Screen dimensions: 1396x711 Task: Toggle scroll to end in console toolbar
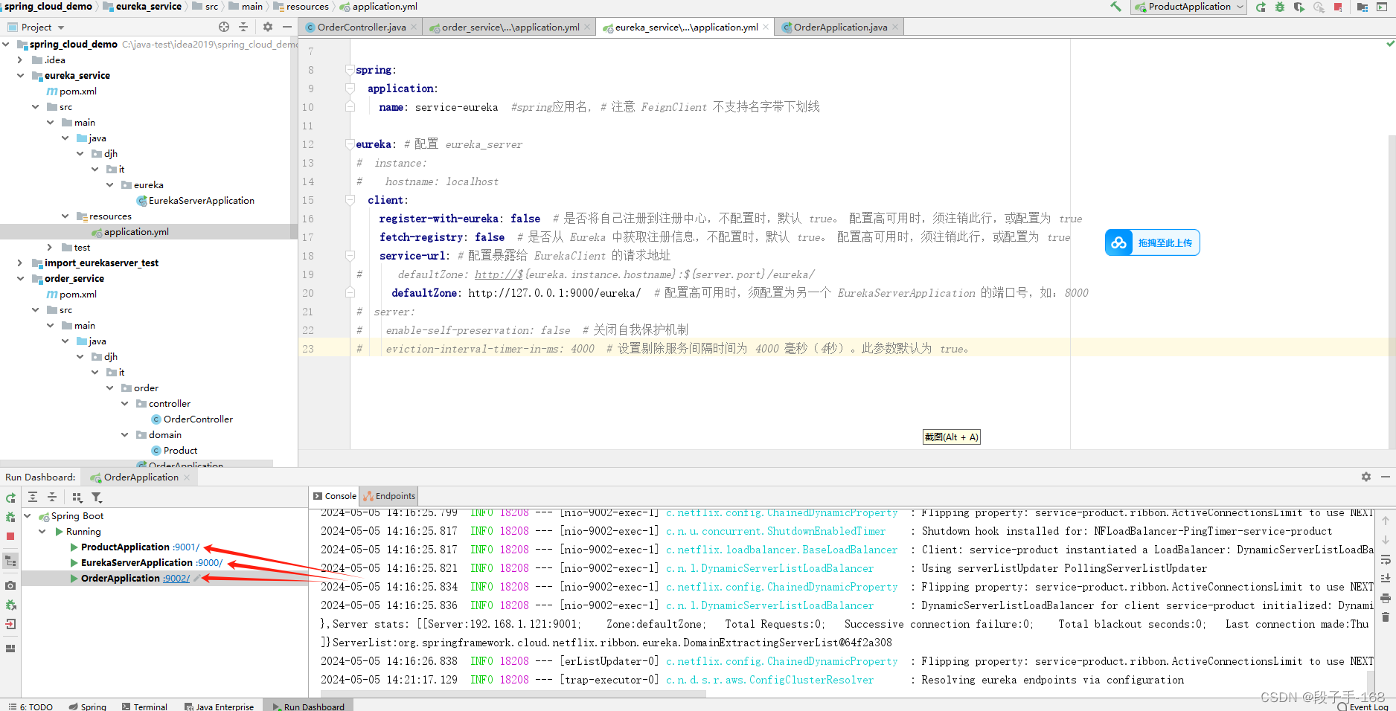pyautogui.click(x=1386, y=578)
